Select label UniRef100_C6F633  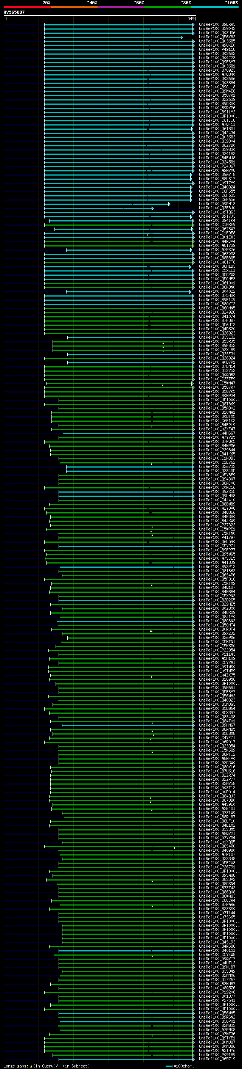tap(217, 196)
